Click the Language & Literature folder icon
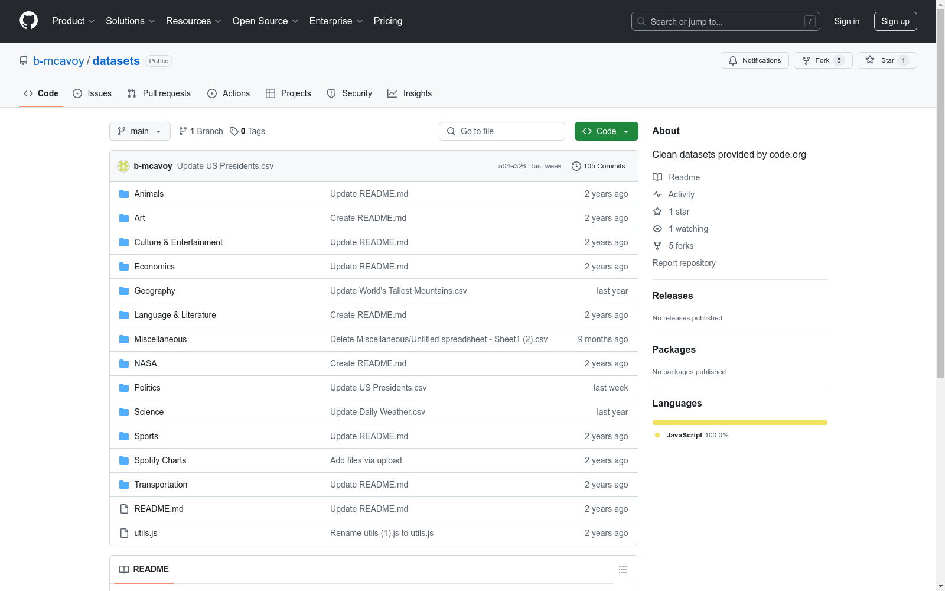Viewport: 945px width, 591px height. coord(124,315)
